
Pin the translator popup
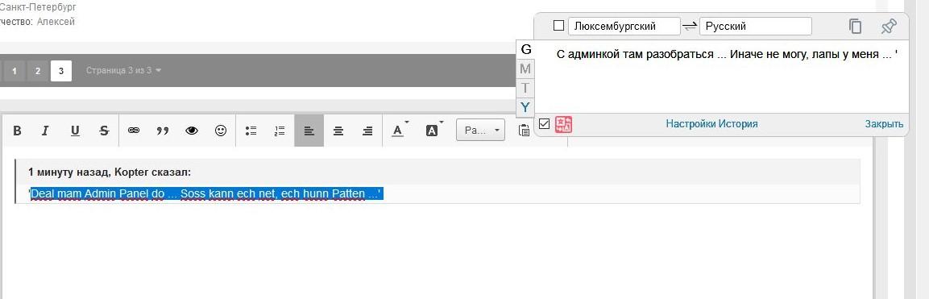[x=890, y=26]
